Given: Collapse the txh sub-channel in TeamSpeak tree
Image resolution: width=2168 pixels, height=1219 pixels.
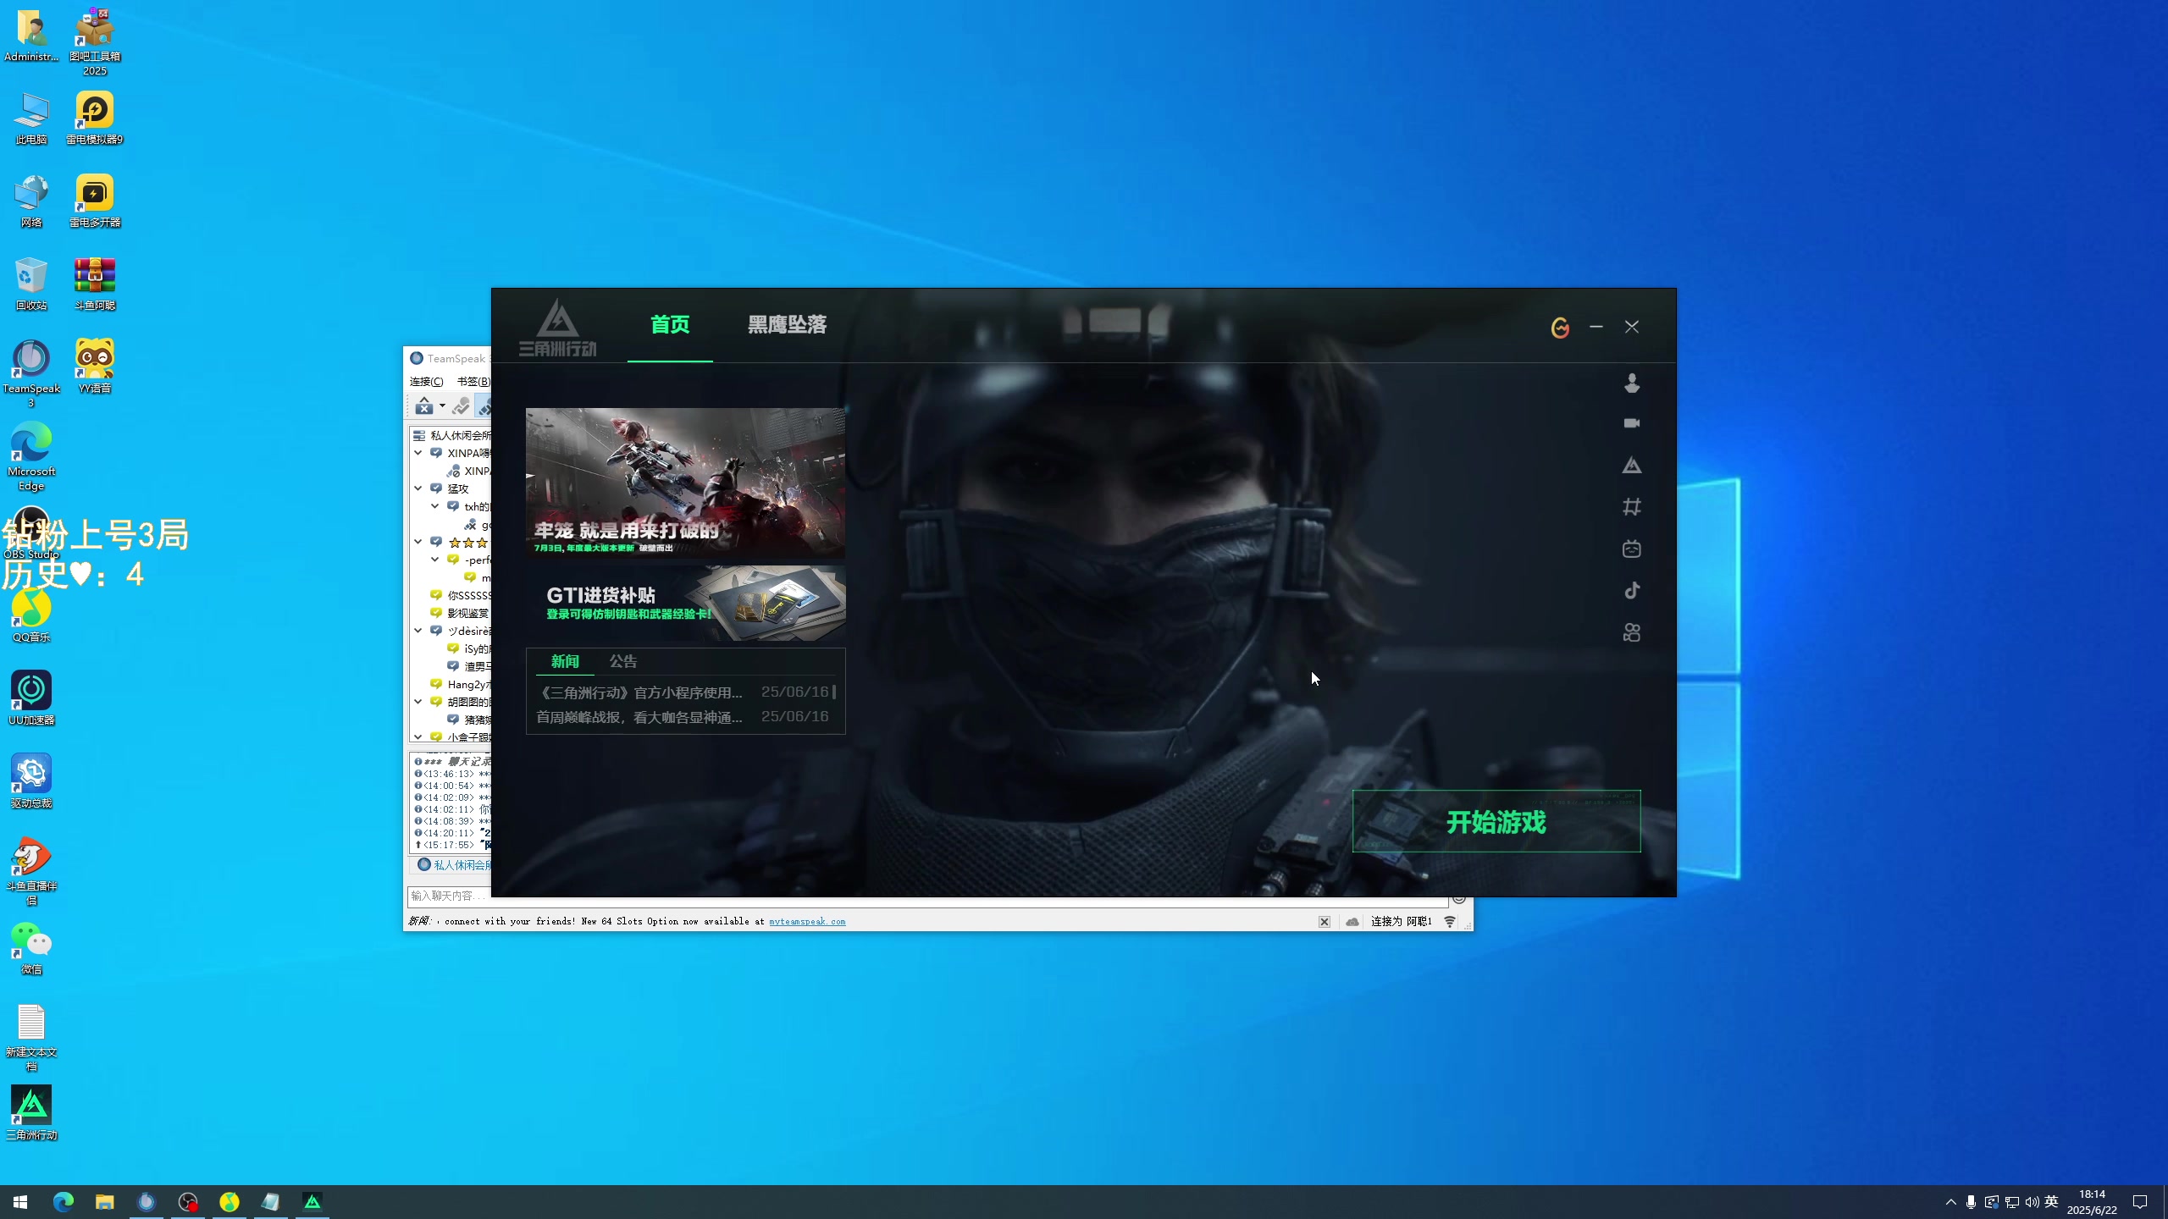Looking at the screenshot, I should [x=435, y=506].
